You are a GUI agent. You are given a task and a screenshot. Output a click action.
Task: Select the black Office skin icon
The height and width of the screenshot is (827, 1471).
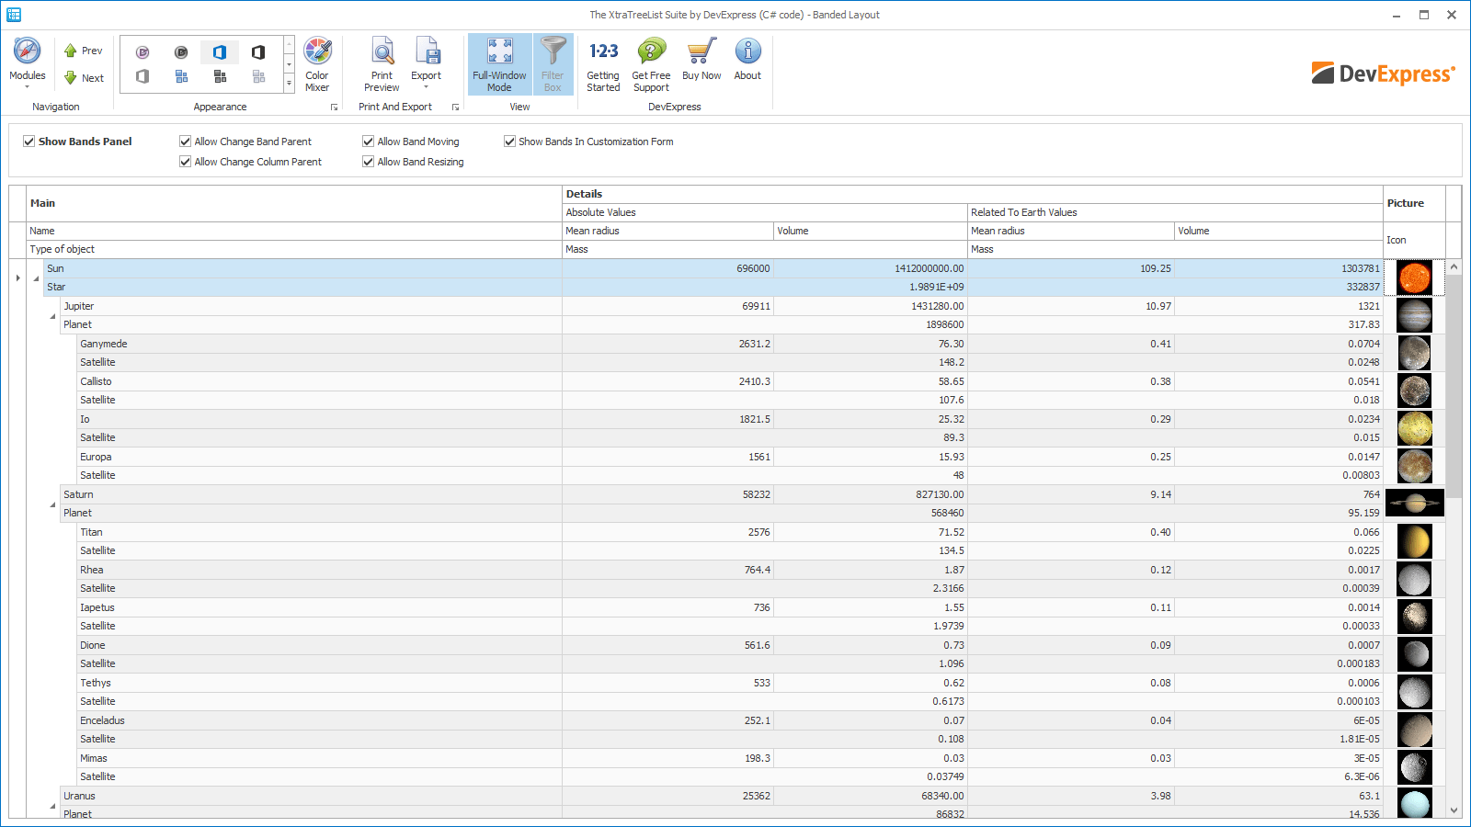click(258, 52)
